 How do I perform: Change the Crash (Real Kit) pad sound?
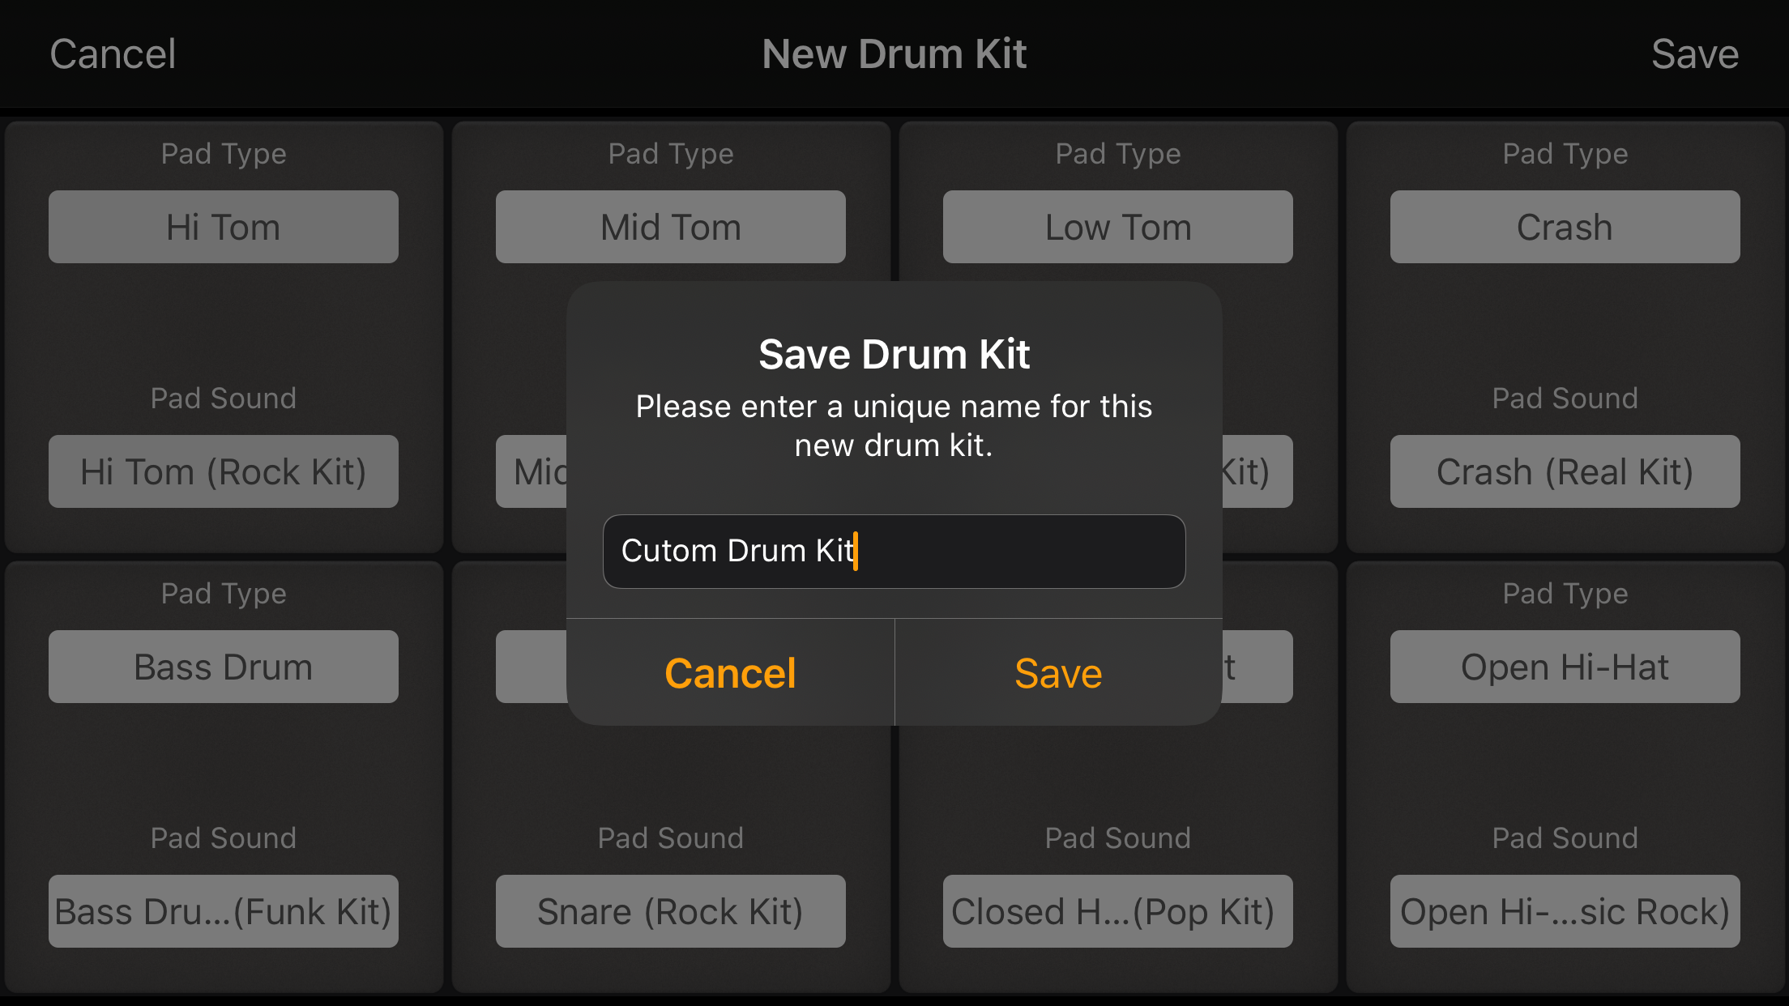(1565, 471)
